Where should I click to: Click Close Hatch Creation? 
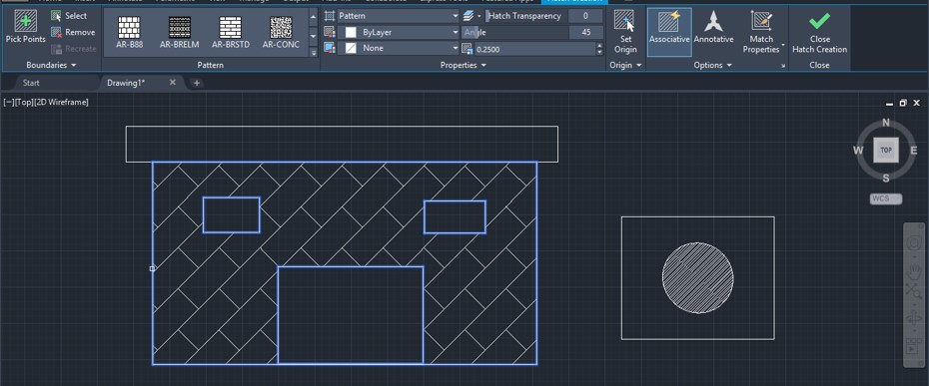coord(820,32)
